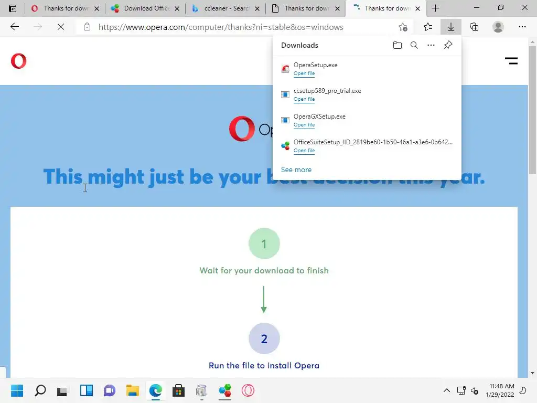Toggle the Downloads toolbar button

click(x=450, y=27)
